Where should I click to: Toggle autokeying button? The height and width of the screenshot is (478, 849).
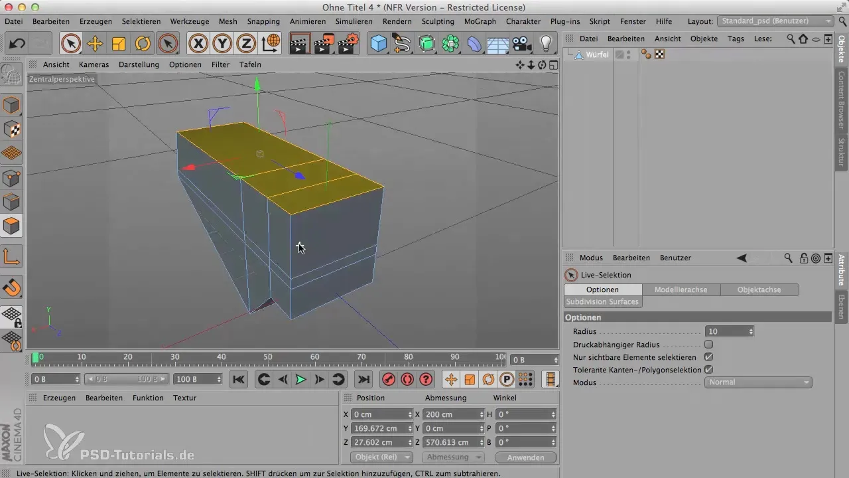(x=407, y=379)
